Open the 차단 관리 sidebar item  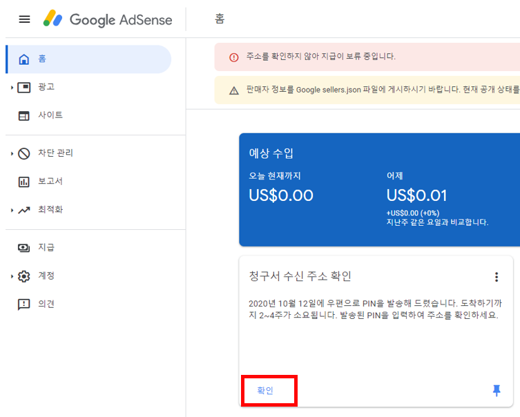pyautogui.click(x=89, y=153)
